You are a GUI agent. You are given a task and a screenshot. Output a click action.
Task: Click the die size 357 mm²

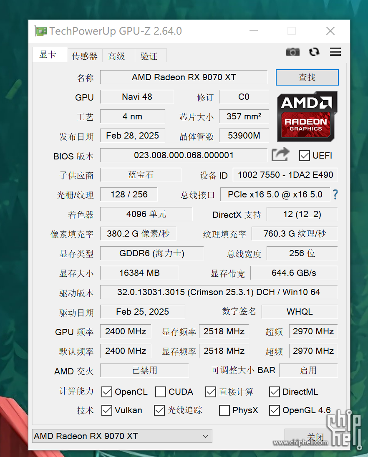(244, 116)
